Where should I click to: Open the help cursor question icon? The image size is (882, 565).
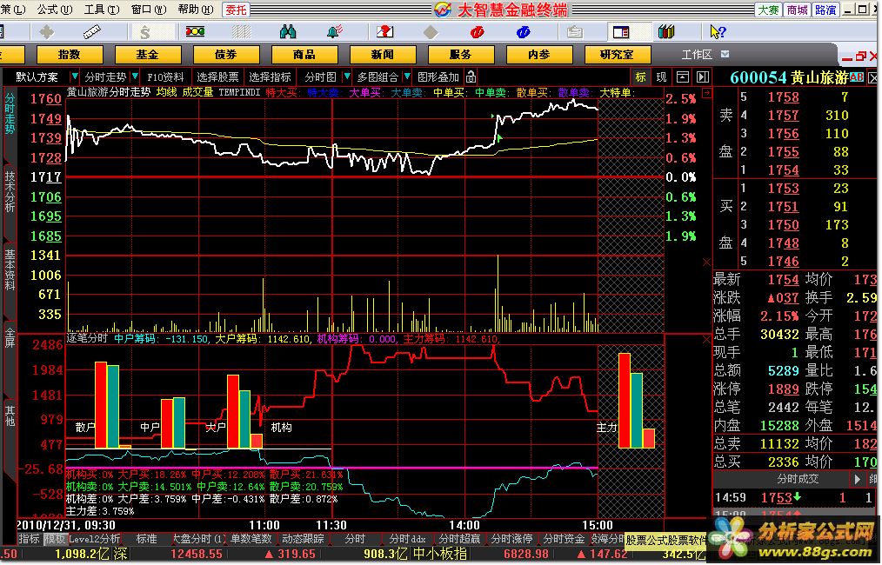click(x=718, y=32)
